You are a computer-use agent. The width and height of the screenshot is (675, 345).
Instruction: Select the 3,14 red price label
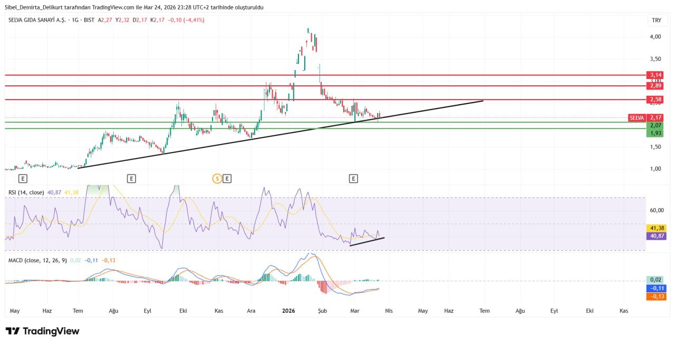coord(655,75)
